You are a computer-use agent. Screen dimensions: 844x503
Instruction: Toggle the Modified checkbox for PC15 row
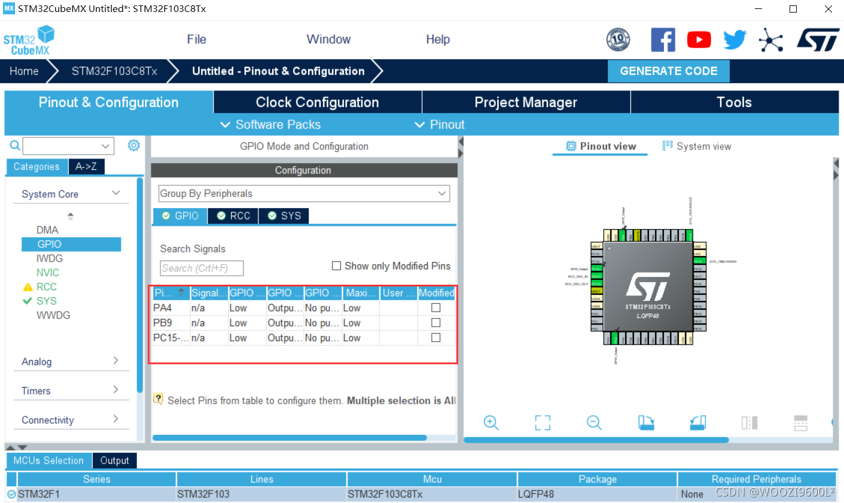coord(436,337)
